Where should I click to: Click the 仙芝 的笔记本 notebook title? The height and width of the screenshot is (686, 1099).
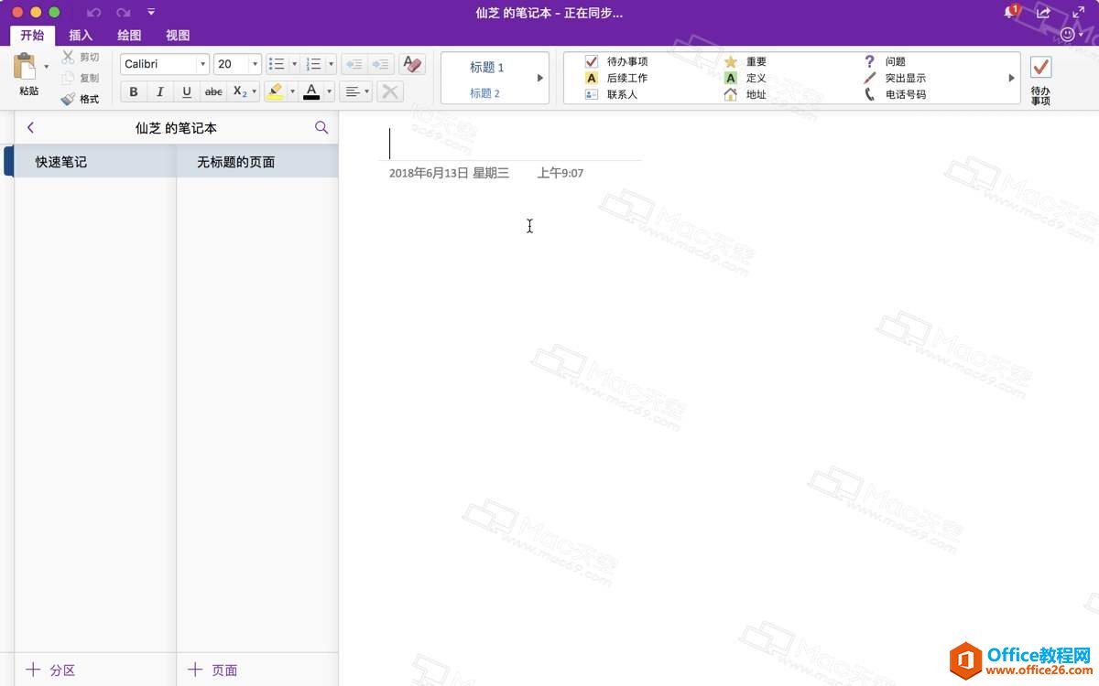(x=176, y=128)
